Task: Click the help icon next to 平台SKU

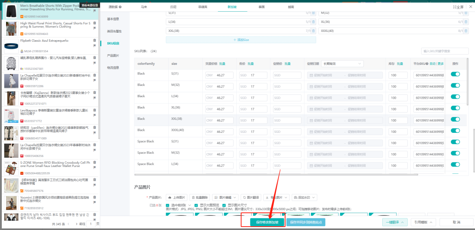Action: point(427,64)
